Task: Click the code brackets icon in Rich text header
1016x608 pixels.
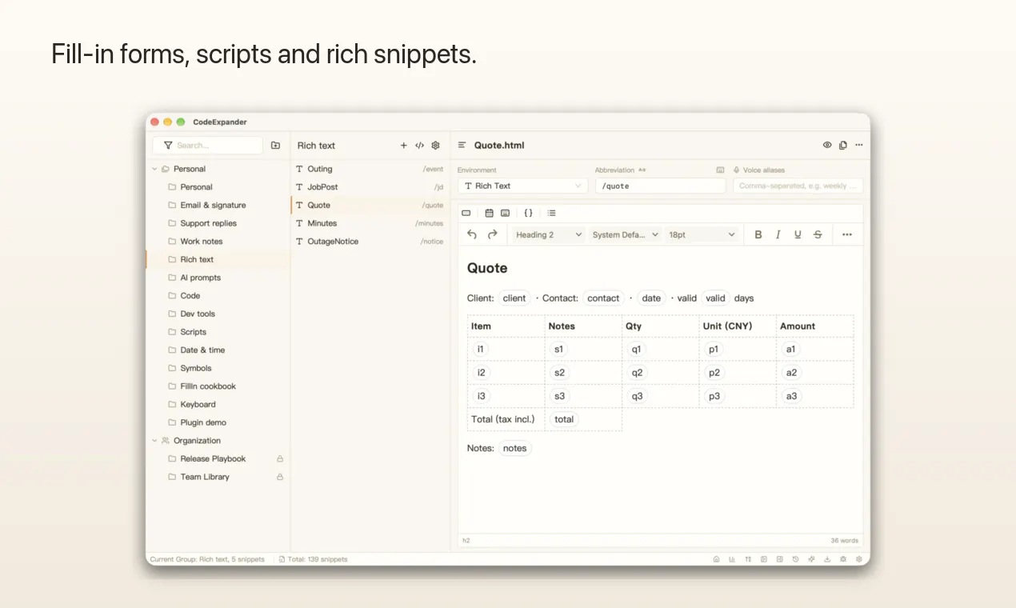Action: pyautogui.click(x=419, y=146)
